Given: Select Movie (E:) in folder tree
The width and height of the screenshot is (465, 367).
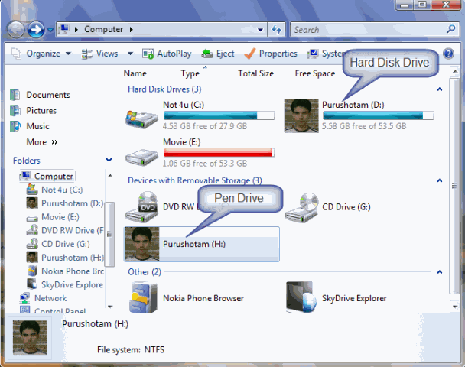Looking at the screenshot, I should [60, 217].
